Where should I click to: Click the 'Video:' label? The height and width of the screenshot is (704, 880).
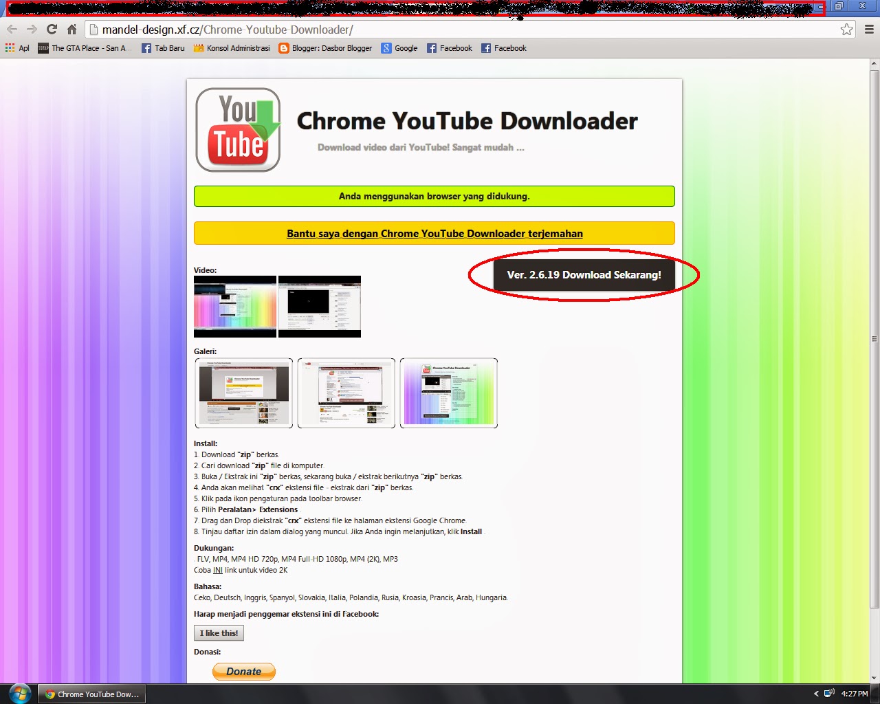point(206,270)
